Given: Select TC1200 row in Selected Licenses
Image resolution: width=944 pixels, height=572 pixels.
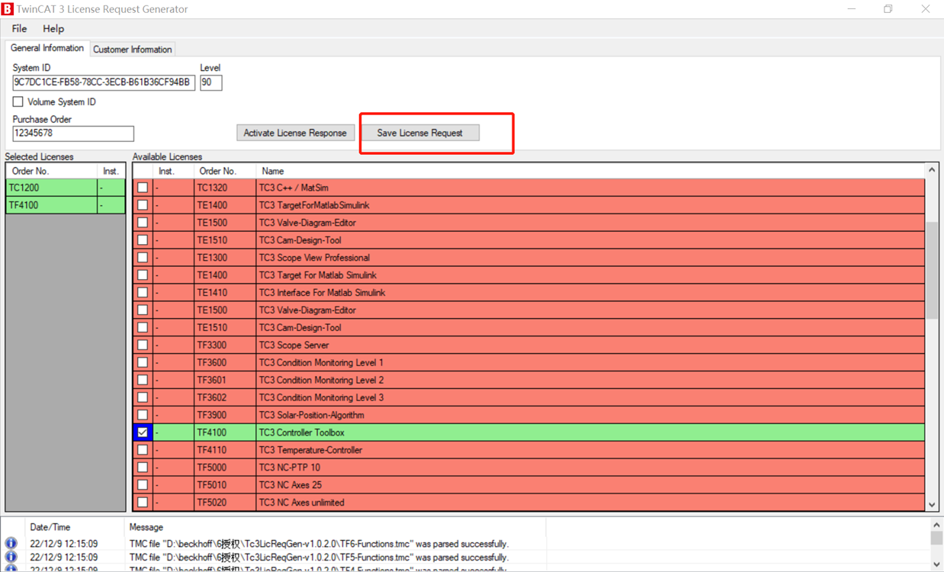Looking at the screenshot, I should (x=66, y=188).
